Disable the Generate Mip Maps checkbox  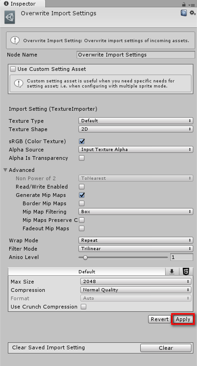point(82,195)
